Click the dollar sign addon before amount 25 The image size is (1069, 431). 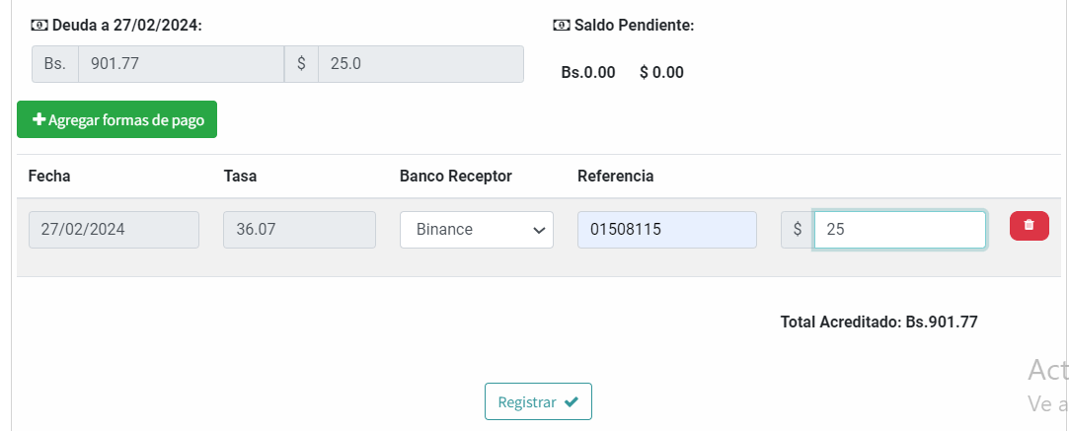pos(797,230)
